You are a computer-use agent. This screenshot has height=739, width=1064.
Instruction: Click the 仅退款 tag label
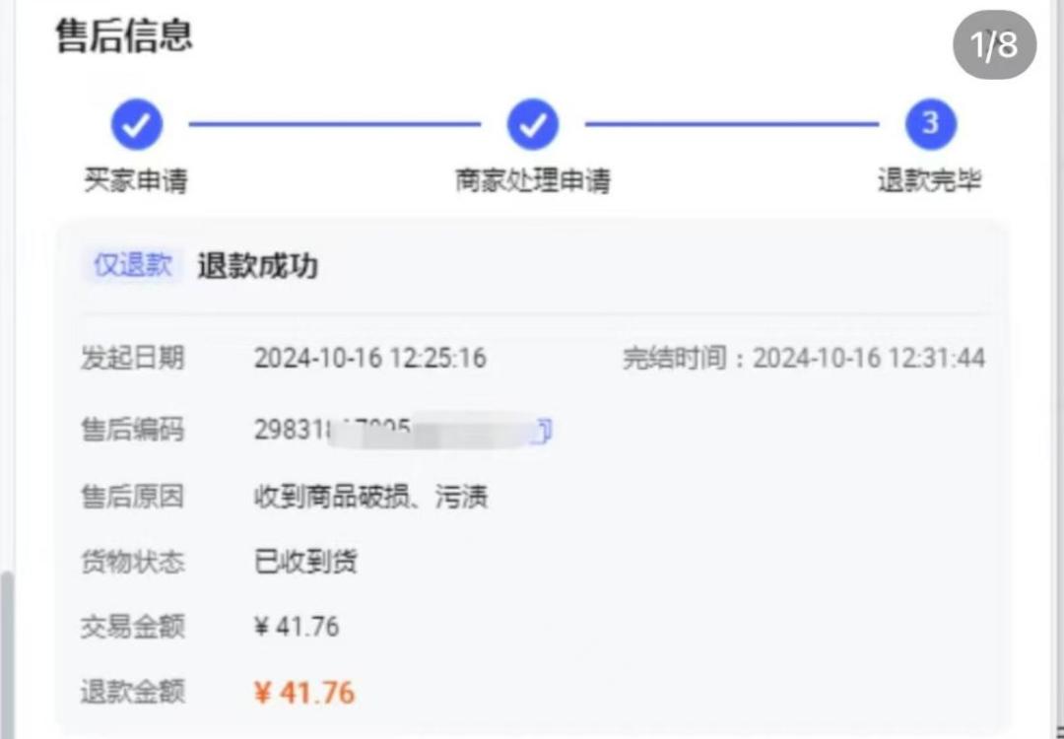pyautogui.click(x=133, y=265)
